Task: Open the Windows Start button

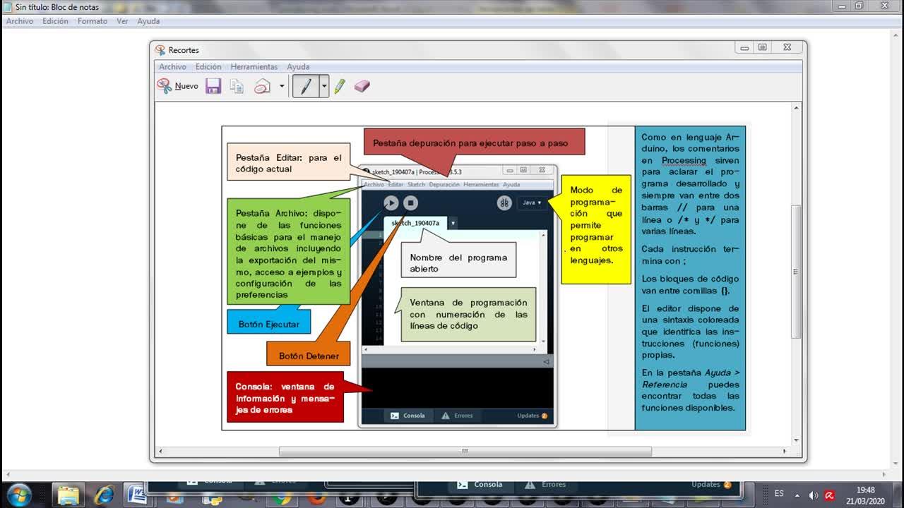Action: 19,495
